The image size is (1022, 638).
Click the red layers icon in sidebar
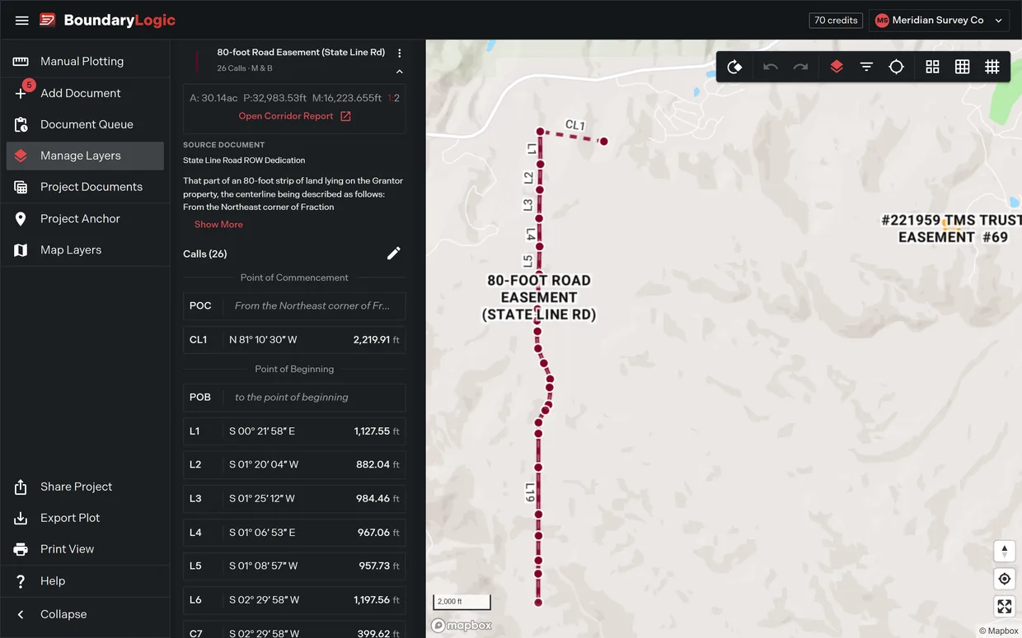[x=21, y=156]
